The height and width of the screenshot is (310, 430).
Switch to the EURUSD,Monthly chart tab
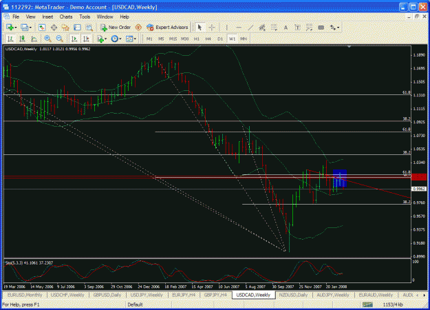click(25, 295)
